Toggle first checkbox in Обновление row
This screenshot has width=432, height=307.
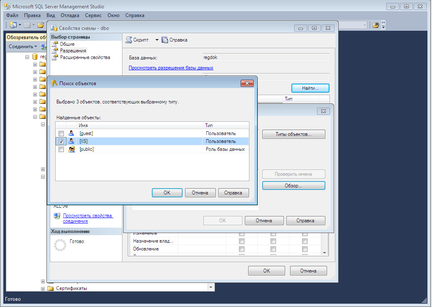click(242, 249)
